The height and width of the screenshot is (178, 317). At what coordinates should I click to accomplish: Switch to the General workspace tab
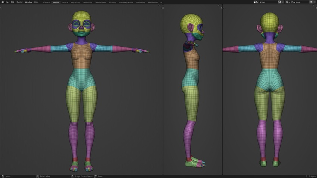46,2
